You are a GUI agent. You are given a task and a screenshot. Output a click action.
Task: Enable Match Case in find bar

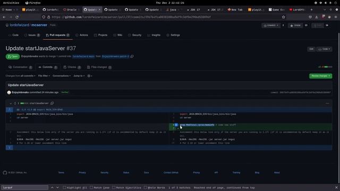(100, 187)
